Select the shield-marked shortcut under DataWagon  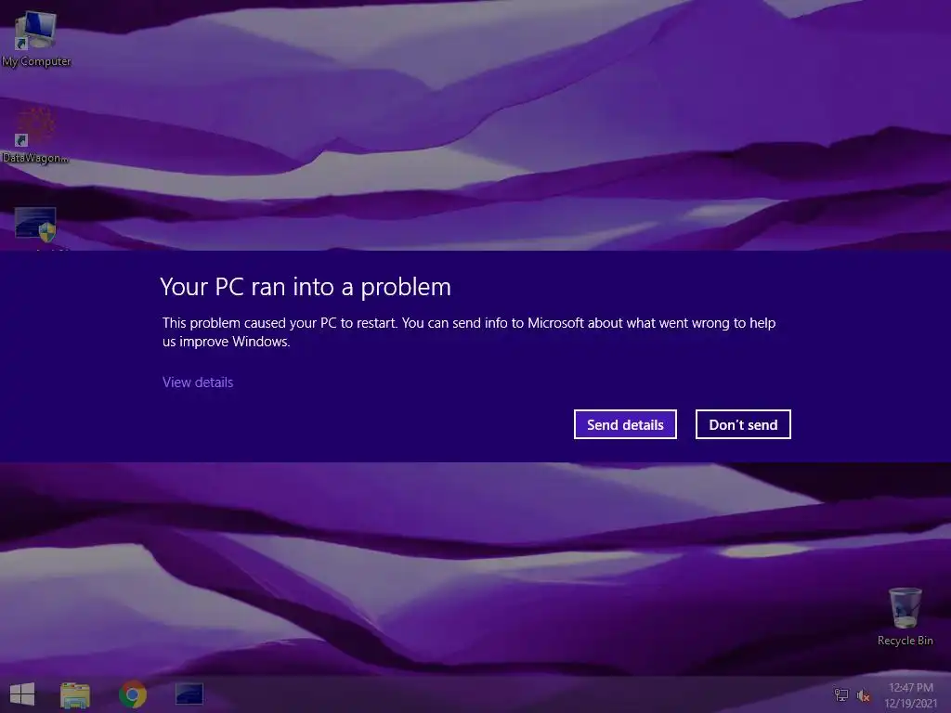point(36,225)
